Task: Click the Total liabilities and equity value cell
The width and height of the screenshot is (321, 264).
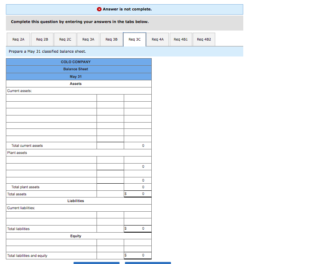Action: tap(138, 256)
